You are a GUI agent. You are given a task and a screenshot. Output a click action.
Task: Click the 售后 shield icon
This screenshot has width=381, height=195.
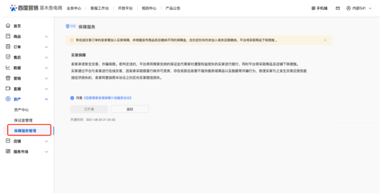[x=8, y=57]
